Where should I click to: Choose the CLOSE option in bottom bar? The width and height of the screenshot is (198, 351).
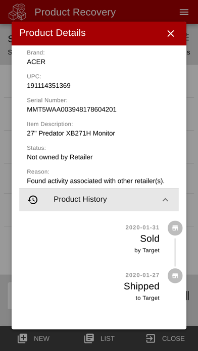[x=165, y=338]
